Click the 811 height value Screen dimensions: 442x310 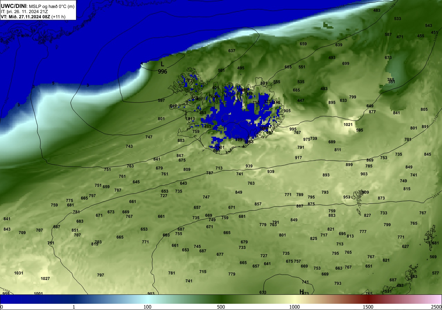coord(338,150)
